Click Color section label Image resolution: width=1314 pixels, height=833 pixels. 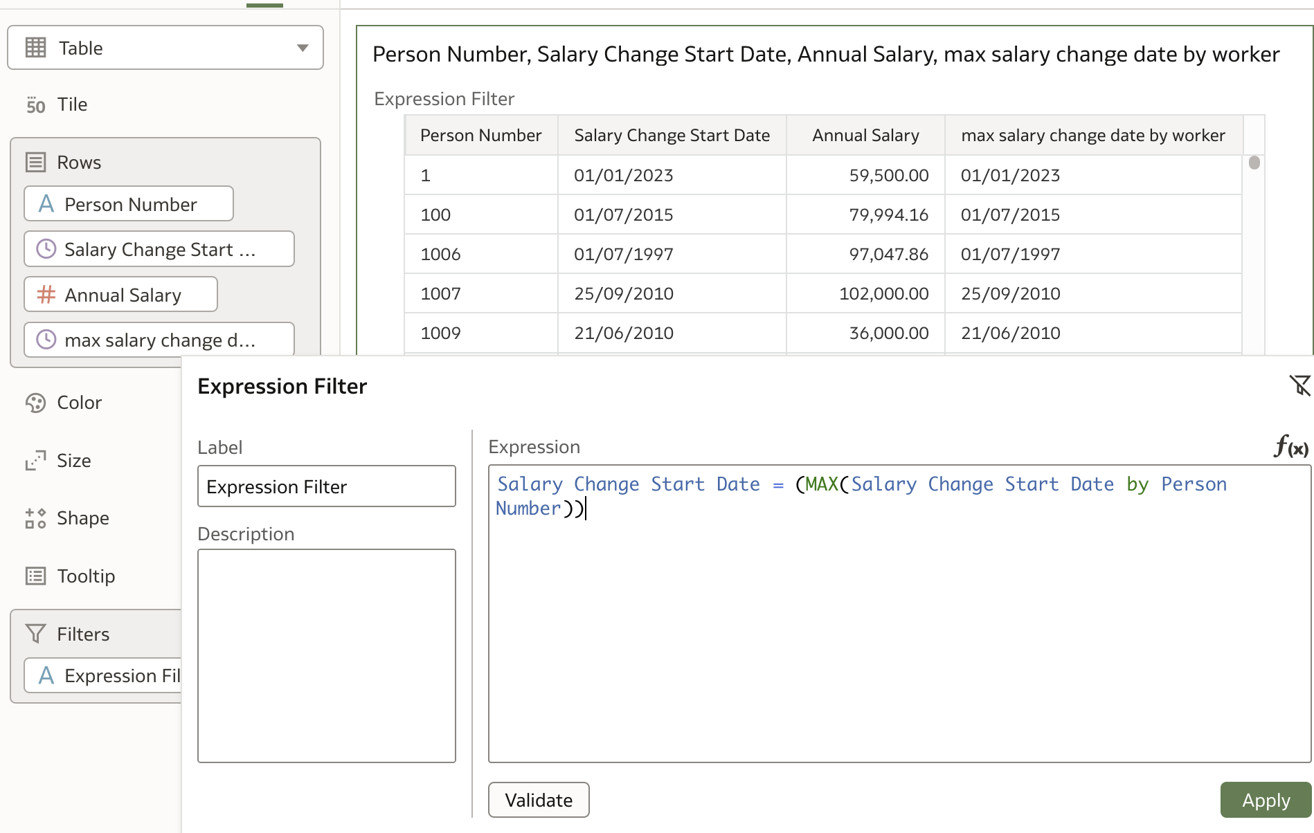click(x=79, y=403)
